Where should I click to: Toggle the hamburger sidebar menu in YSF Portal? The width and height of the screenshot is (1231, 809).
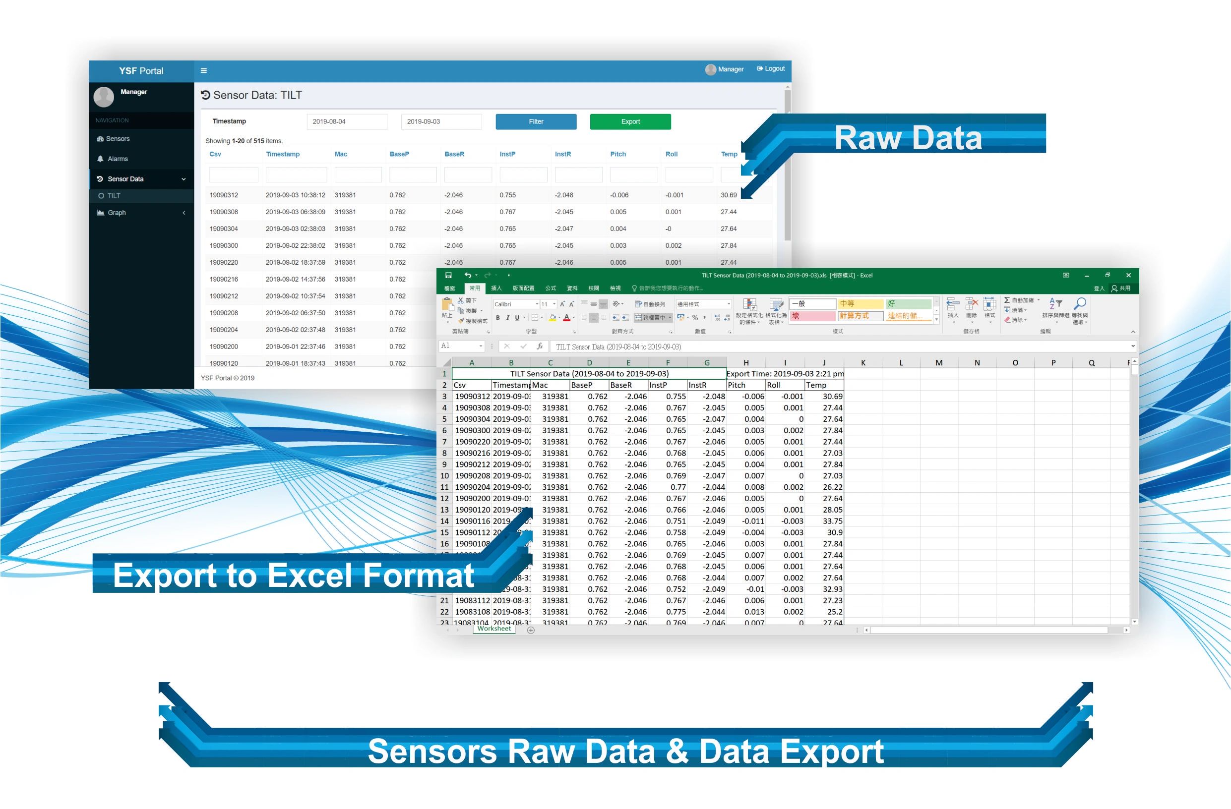pos(203,71)
